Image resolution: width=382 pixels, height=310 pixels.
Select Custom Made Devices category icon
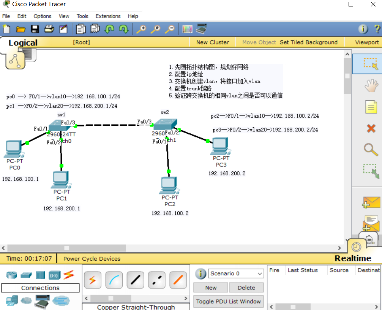[x=42, y=301]
